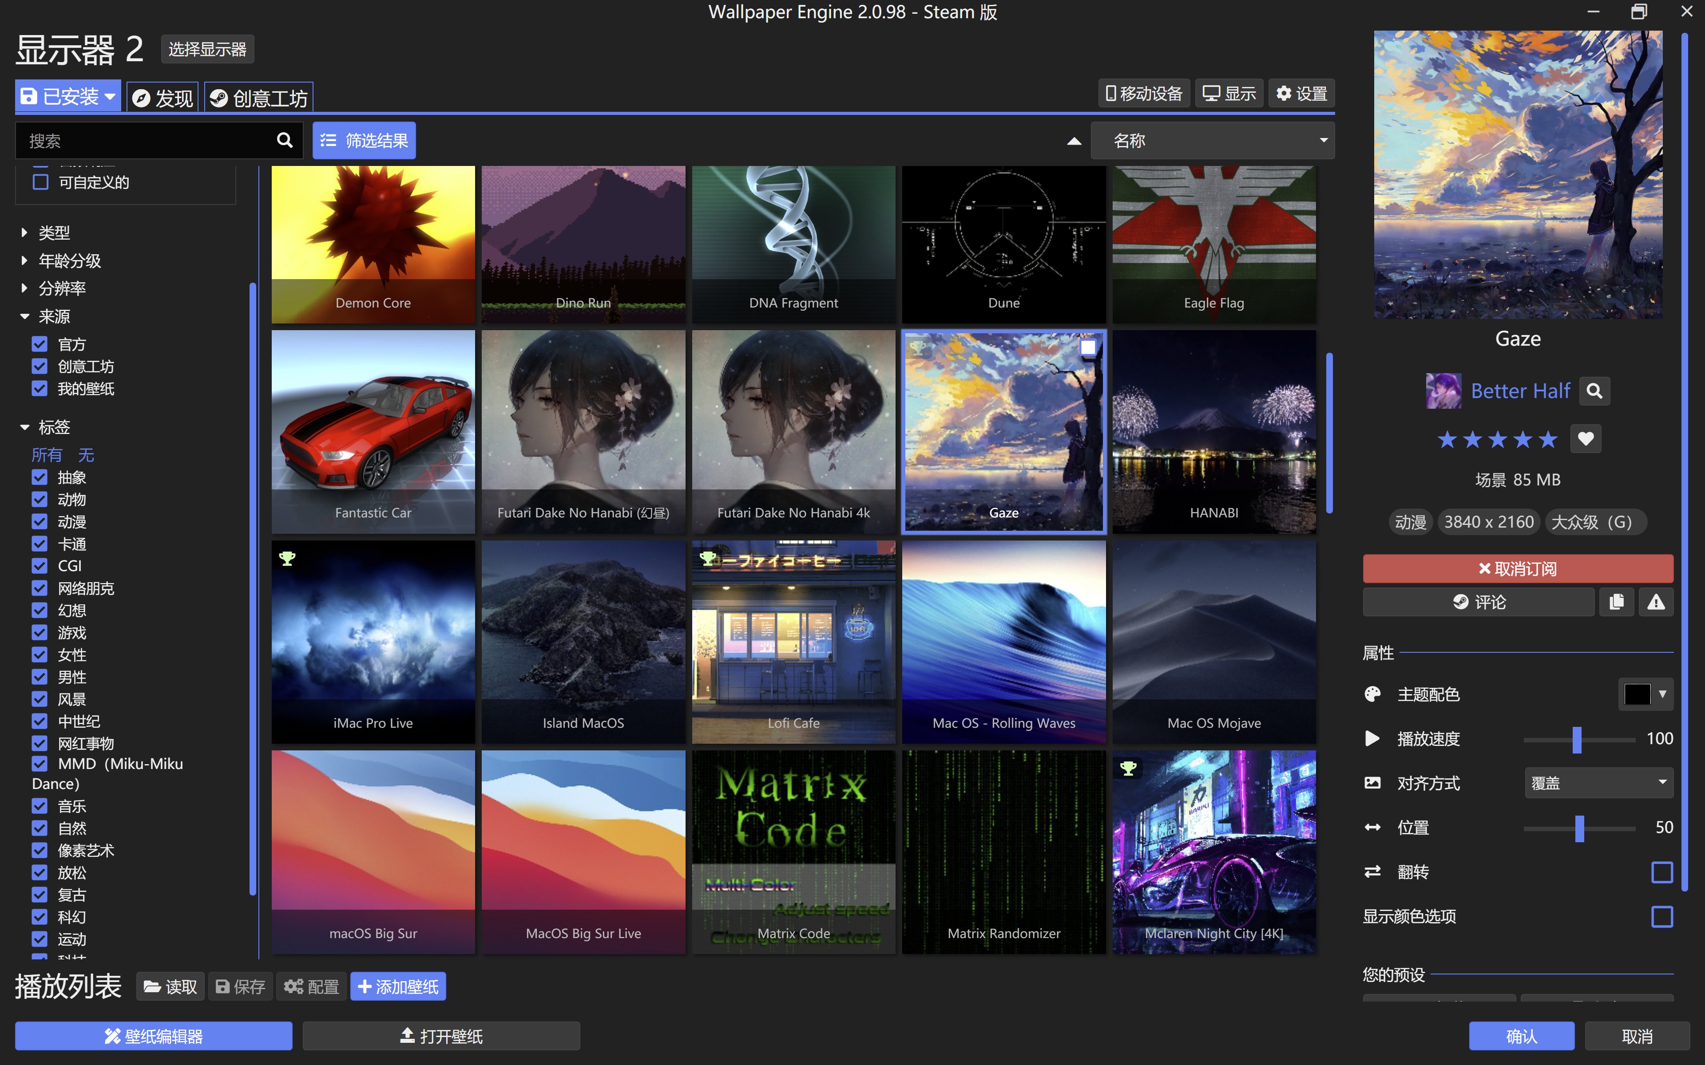
Task: Open 移动设备 mobile device panel
Action: [1144, 94]
